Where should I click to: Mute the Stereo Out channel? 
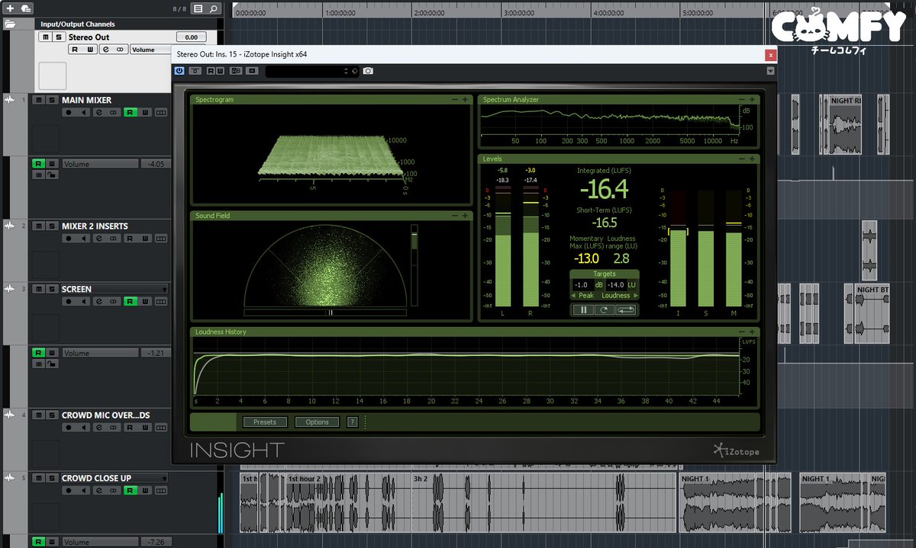[x=45, y=37]
